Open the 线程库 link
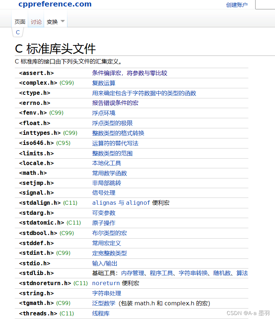 pos(101,313)
